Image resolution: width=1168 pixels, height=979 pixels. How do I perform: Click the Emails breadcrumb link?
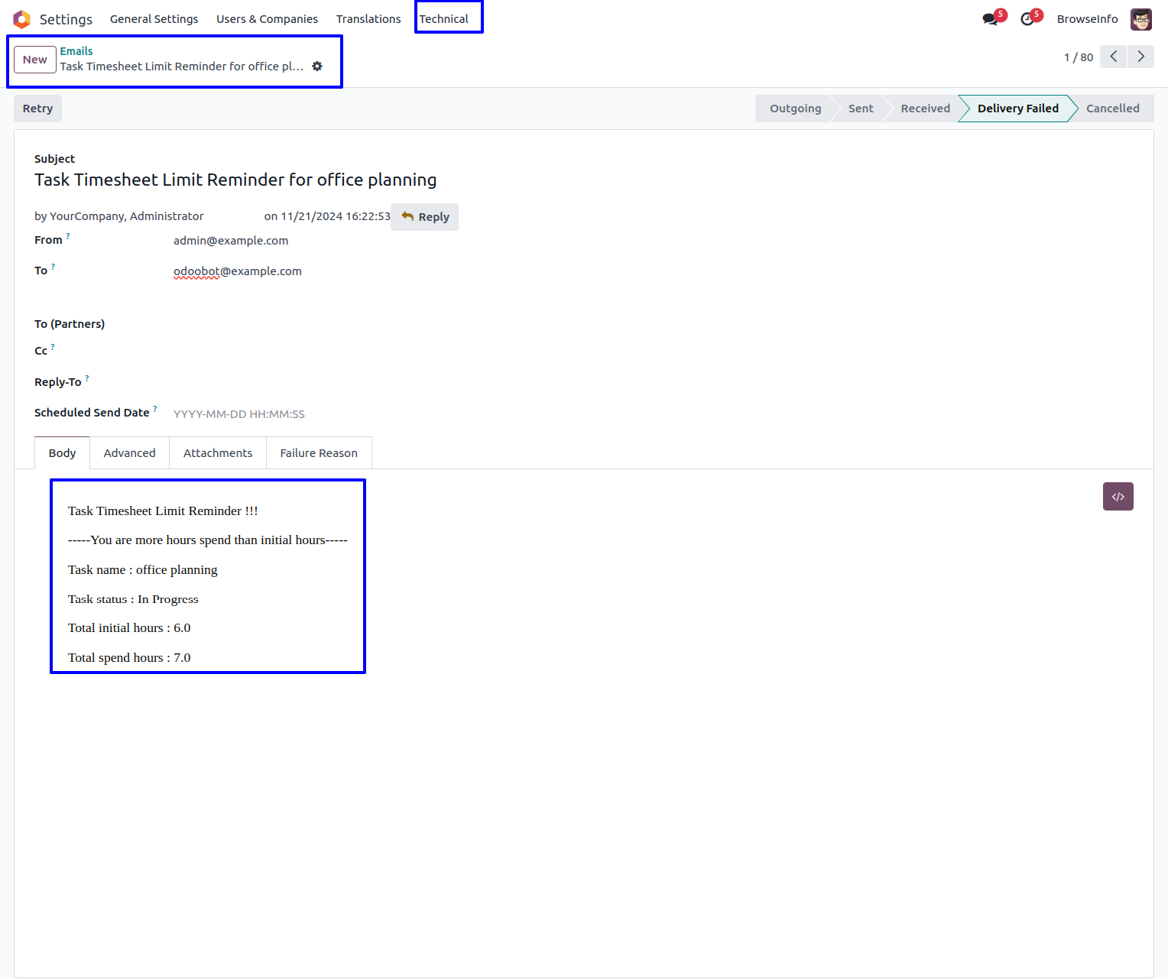coord(76,51)
